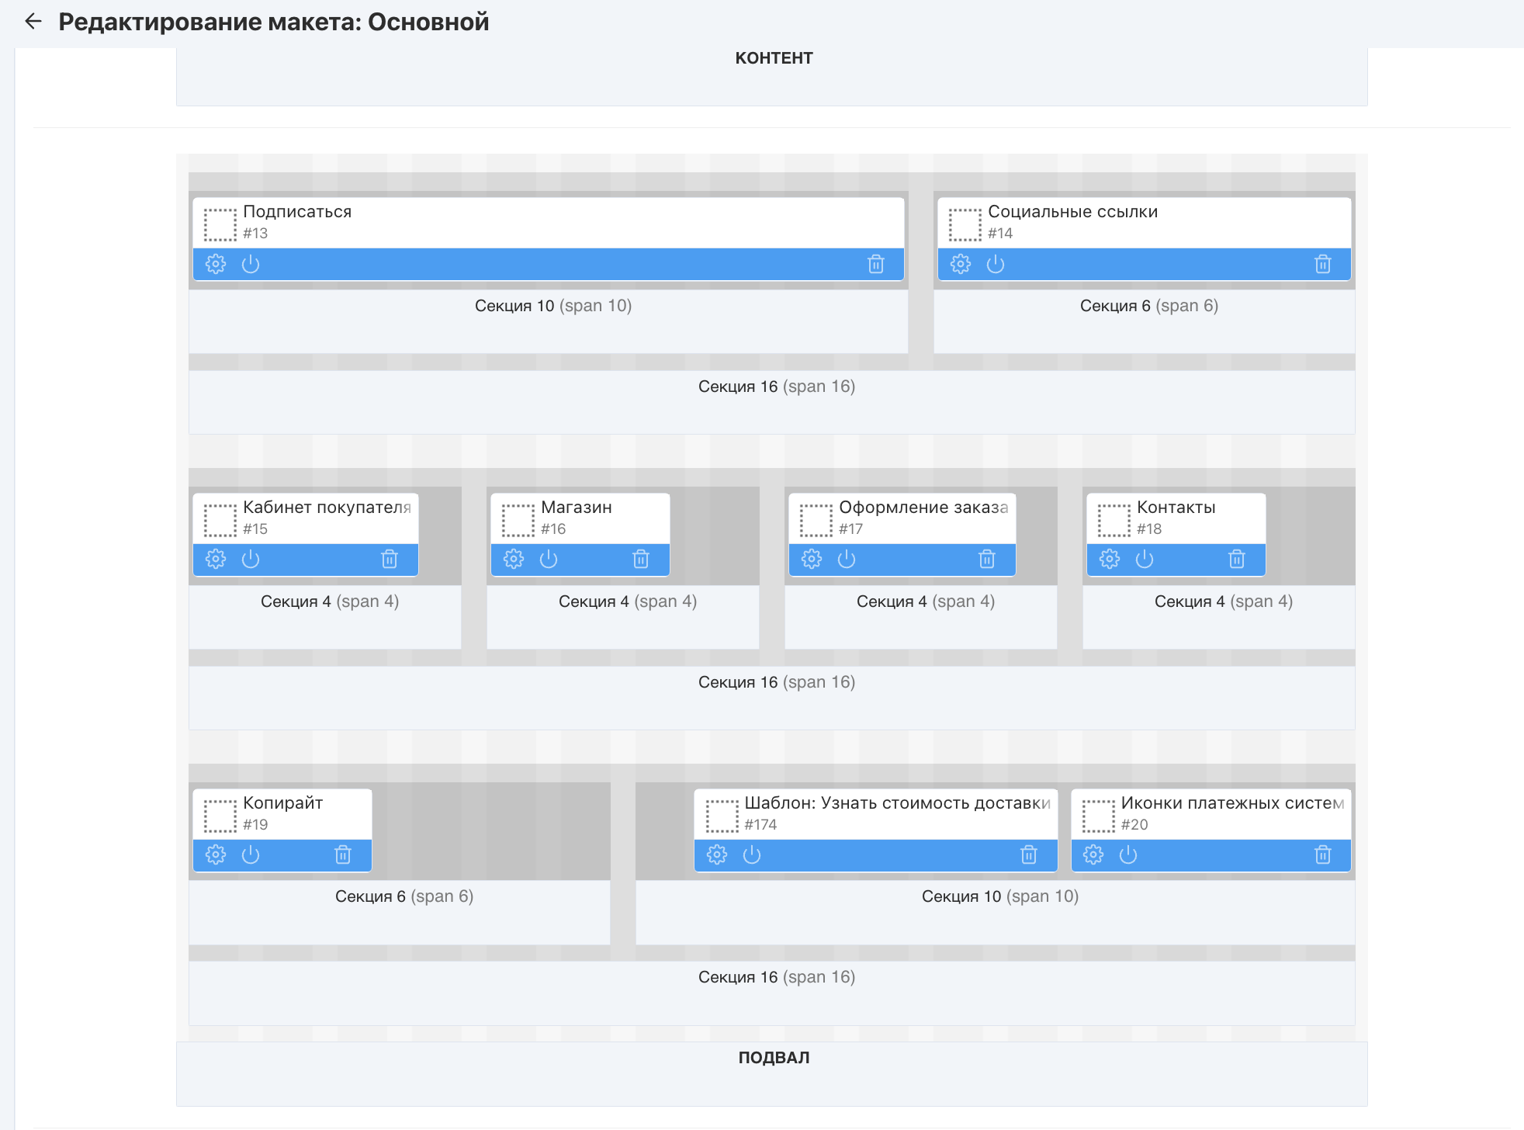Disable the Социальные ссылки block via power icon

[996, 265]
